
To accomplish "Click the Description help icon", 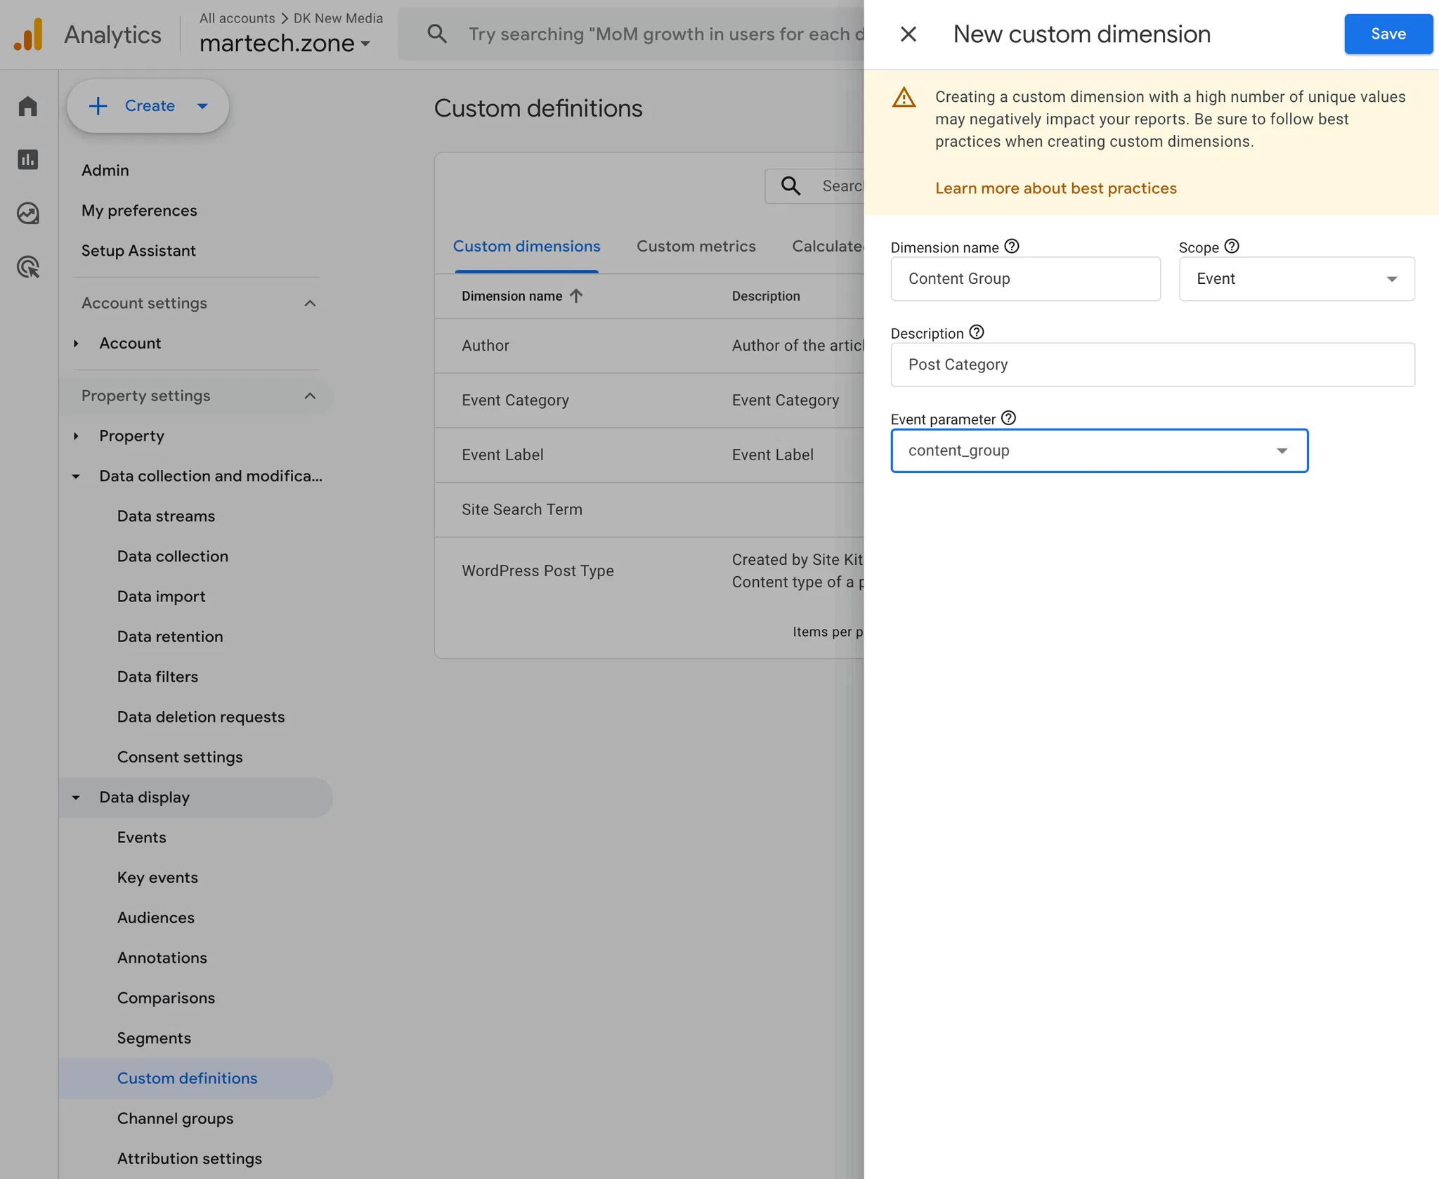I will click(977, 332).
